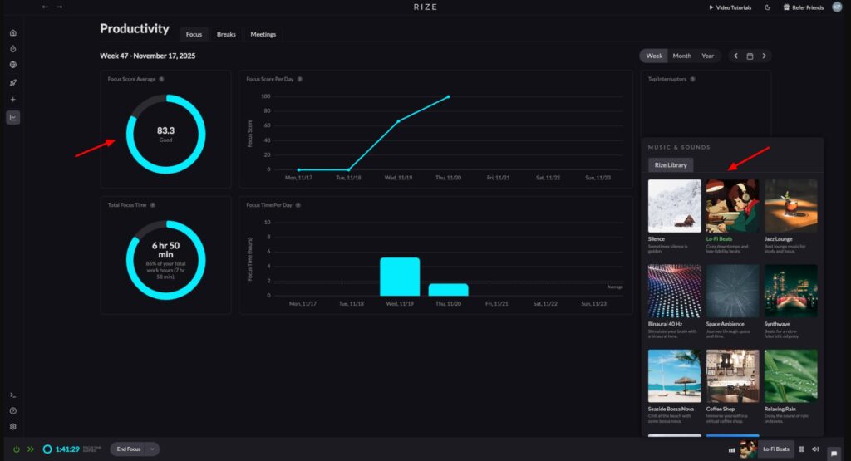Mute sound using the speaker icon
Image resolution: width=851 pixels, height=461 pixels.
815,449
